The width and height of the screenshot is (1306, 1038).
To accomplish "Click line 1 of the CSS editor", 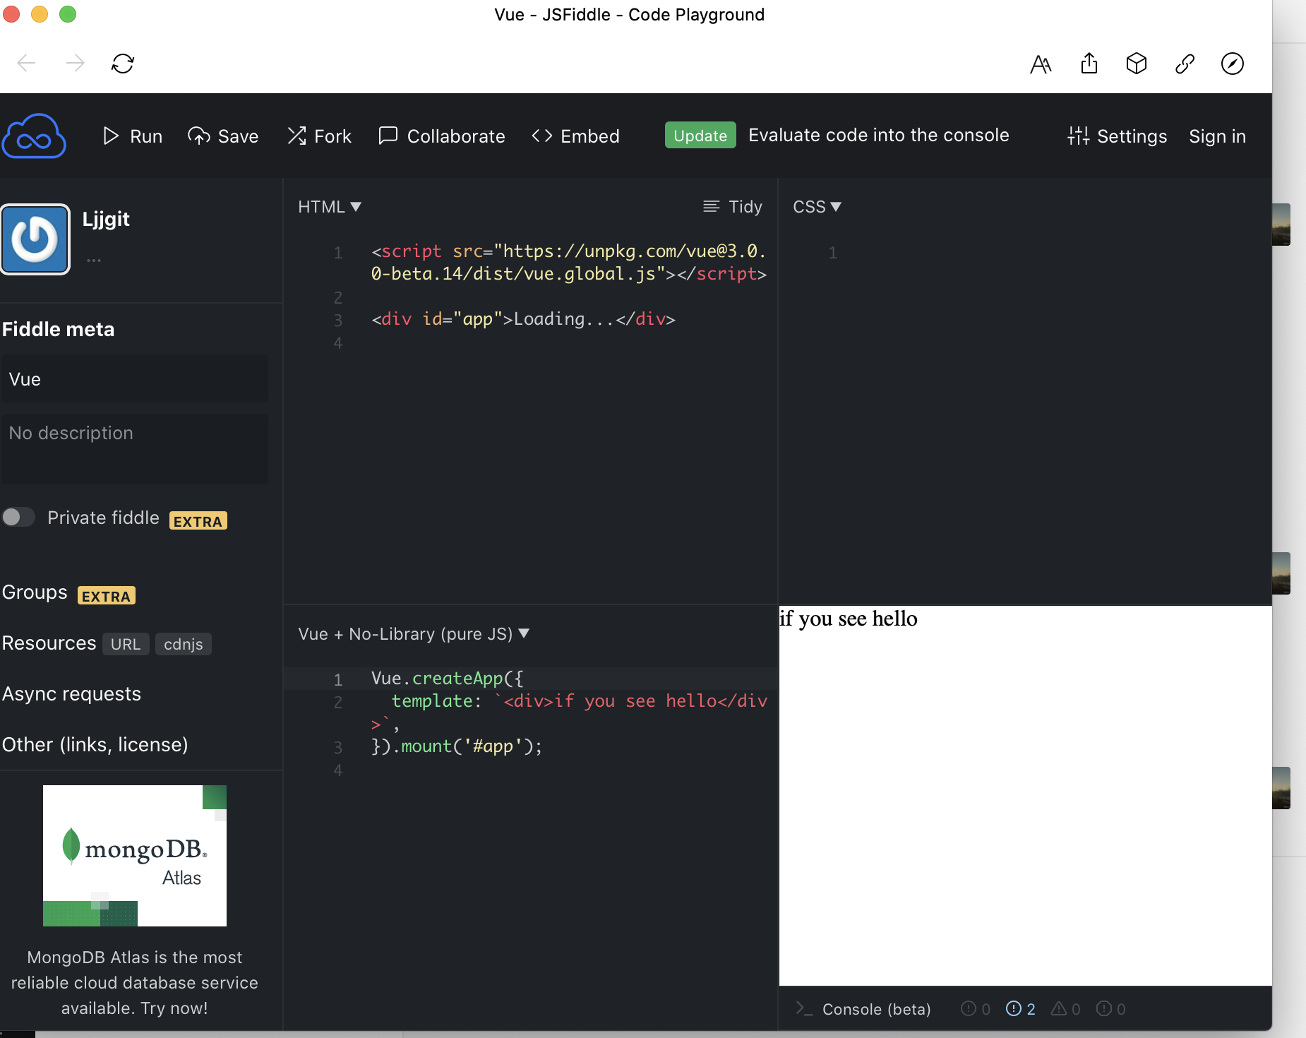I will (x=833, y=253).
